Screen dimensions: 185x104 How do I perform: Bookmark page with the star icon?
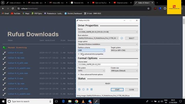click(x=148, y=8)
